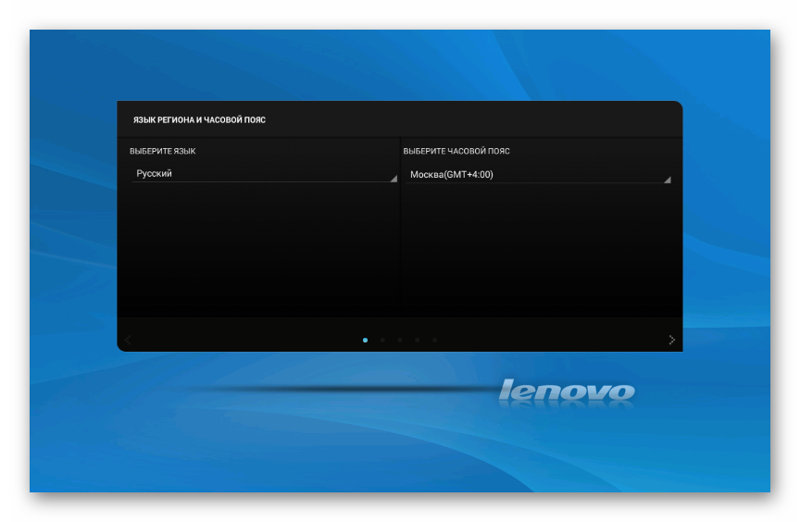
Task: Click the 'Выберите часовой пояс' label
Action: tap(456, 152)
